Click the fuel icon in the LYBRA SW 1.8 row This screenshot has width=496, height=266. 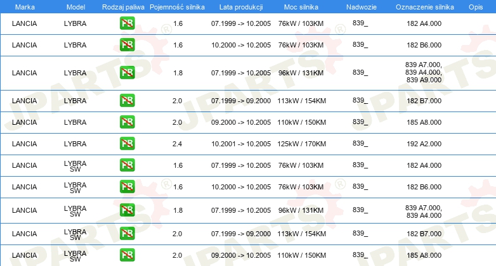(127, 210)
